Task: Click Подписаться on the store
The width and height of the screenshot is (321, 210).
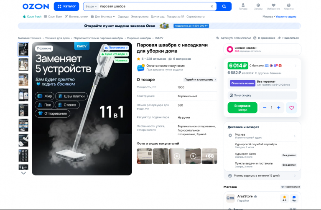Action: point(290,187)
